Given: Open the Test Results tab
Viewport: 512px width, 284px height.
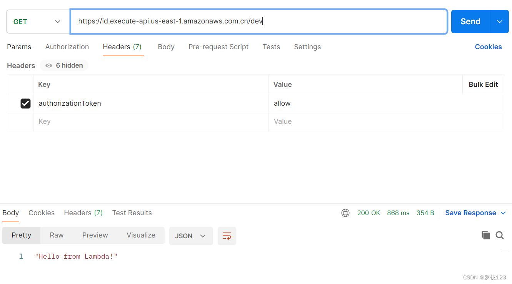Looking at the screenshot, I should tap(132, 213).
